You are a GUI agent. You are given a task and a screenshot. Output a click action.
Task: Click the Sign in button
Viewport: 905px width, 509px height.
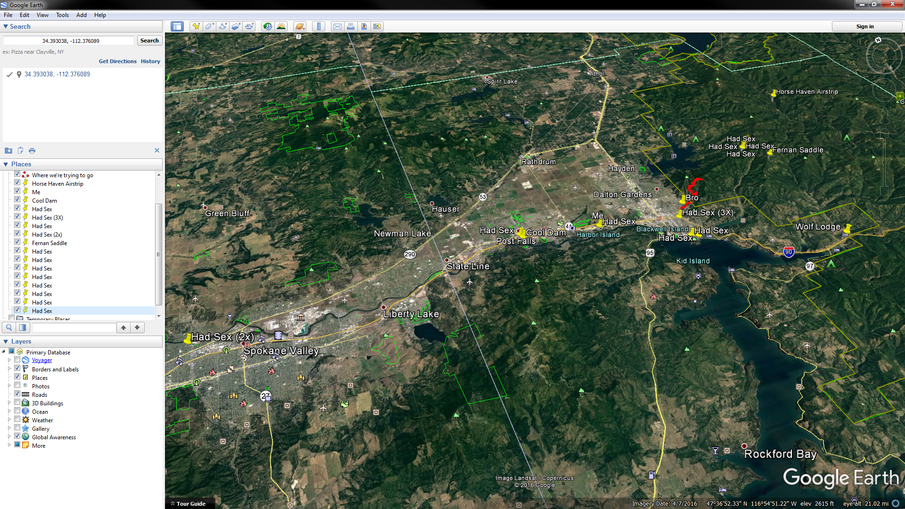tap(865, 26)
